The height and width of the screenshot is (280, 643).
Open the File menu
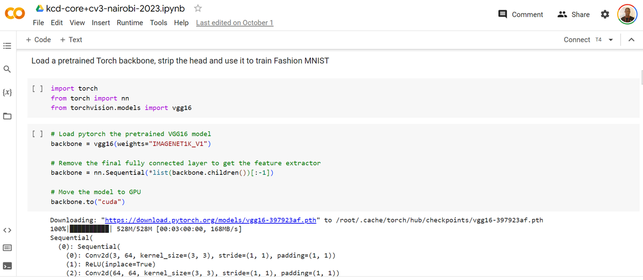pyautogui.click(x=39, y=23)
